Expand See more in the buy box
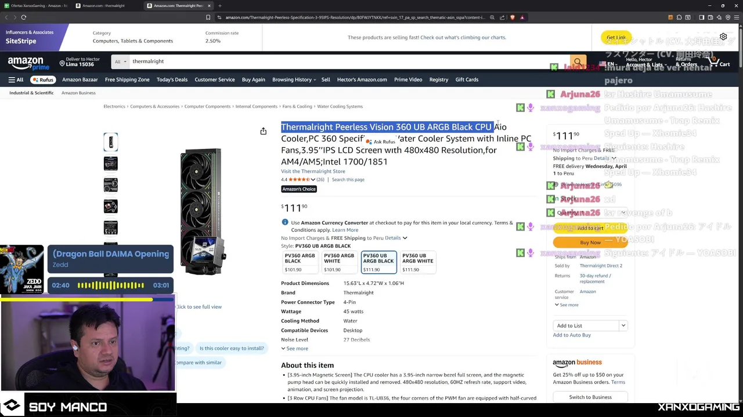The image size is (743, 417). (567, 305)
